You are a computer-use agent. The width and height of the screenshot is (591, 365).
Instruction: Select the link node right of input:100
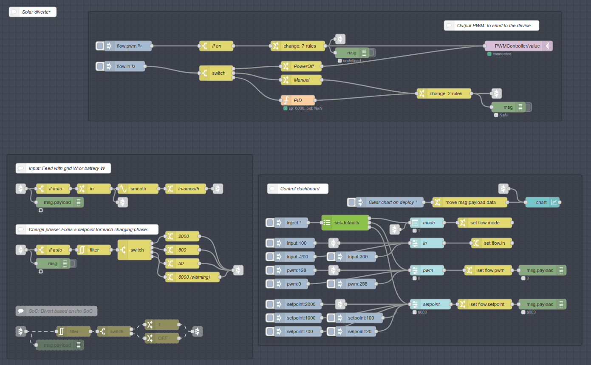pyautogui.click(x=334, y=243)
